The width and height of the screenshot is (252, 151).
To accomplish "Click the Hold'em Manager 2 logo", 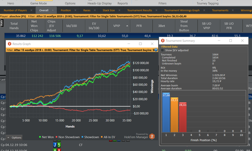I will tap(152, 137).
